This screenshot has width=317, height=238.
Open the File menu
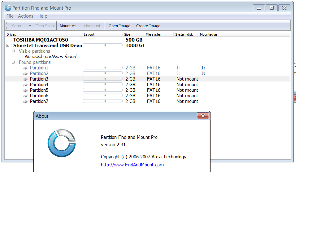tap(10, 16)
